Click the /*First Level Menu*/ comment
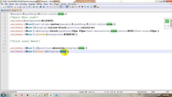The width and height of the screenshot is (172, 97). 25,41
